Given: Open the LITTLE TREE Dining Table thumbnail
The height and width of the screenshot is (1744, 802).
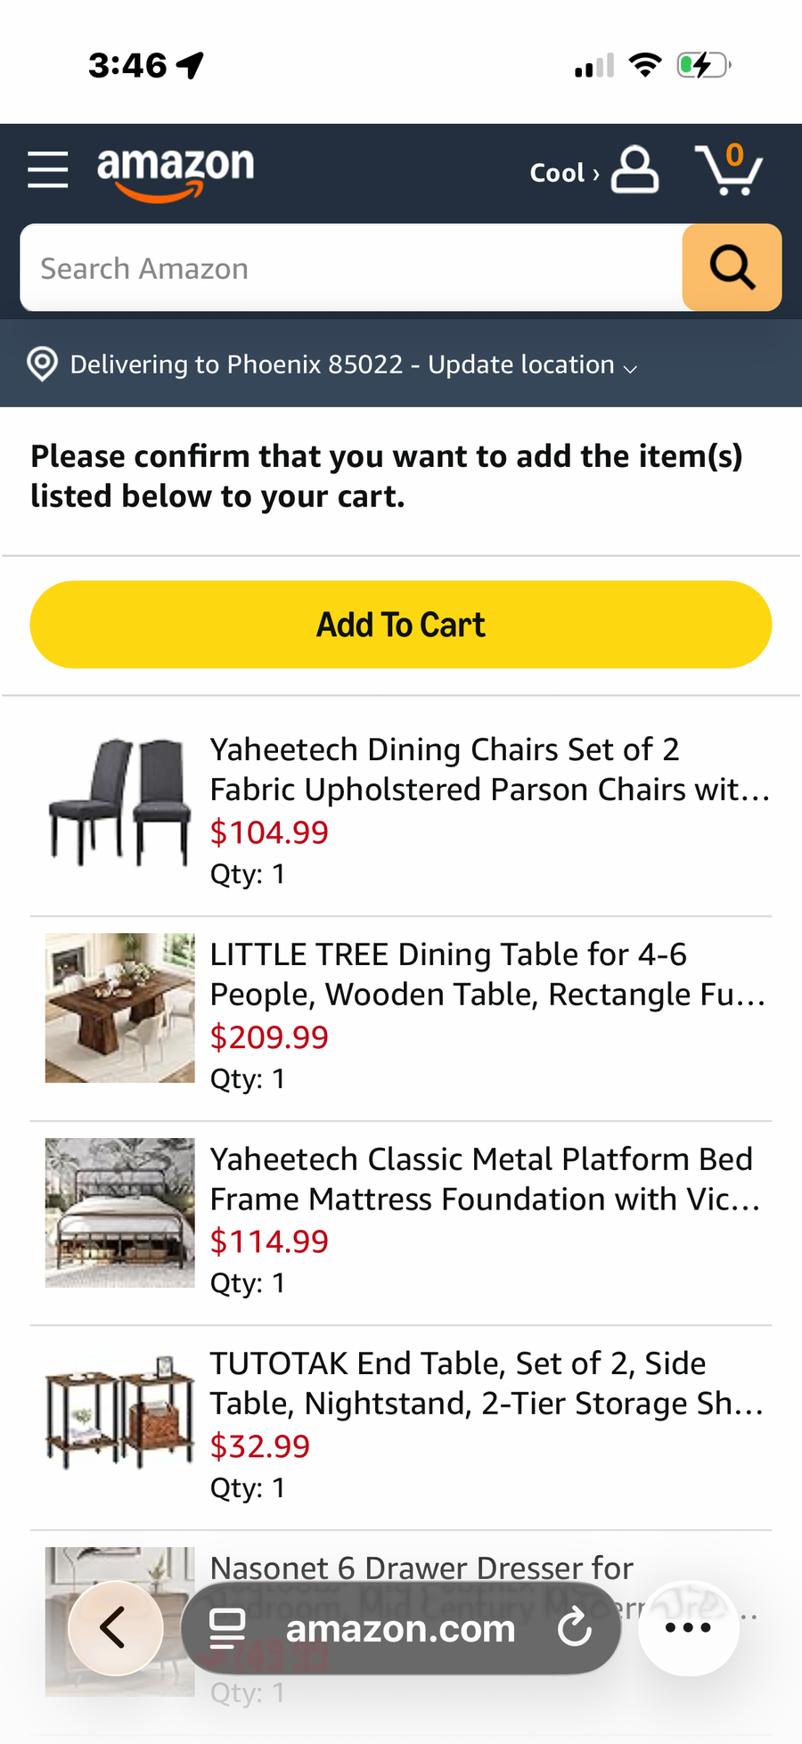Looking at the screenshot, I should 120,1008.
